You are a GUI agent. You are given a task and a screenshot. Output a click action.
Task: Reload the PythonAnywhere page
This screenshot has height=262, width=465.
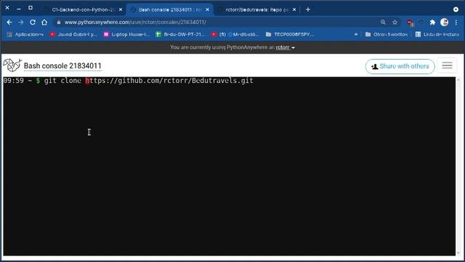point(33,23)
